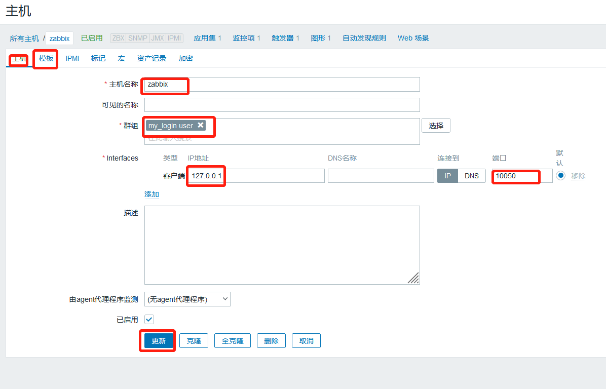The width and height of the screenshot is (606, 389).
Task: Open the 监控项 1 link
Action: click(246, 38)
